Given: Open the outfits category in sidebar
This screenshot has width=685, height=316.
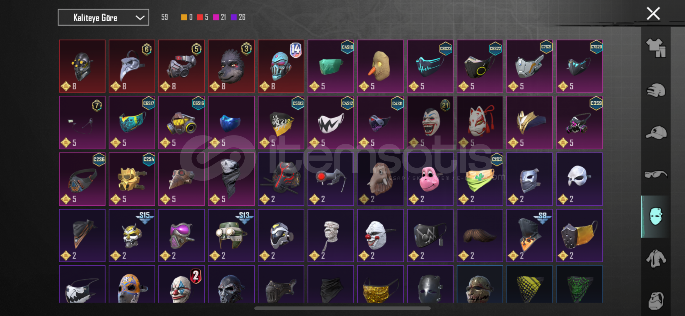Looking at the screenshot, I should (656, 48).
